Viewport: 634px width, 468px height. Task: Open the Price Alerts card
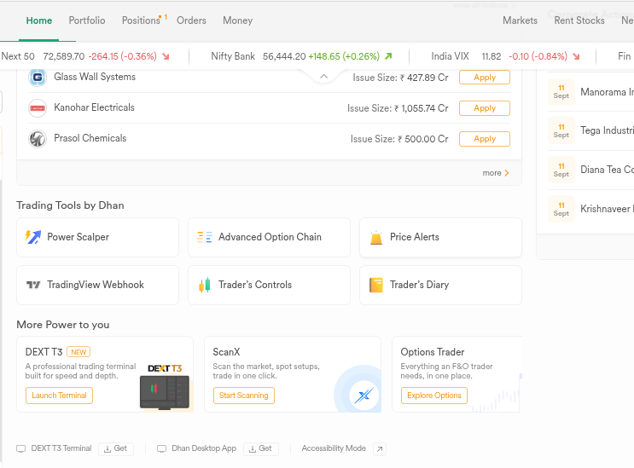tap(440, 238)
